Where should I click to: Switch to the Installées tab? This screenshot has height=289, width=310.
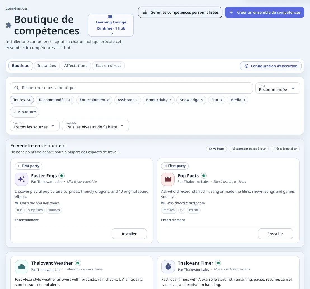[x=47, y=66]
